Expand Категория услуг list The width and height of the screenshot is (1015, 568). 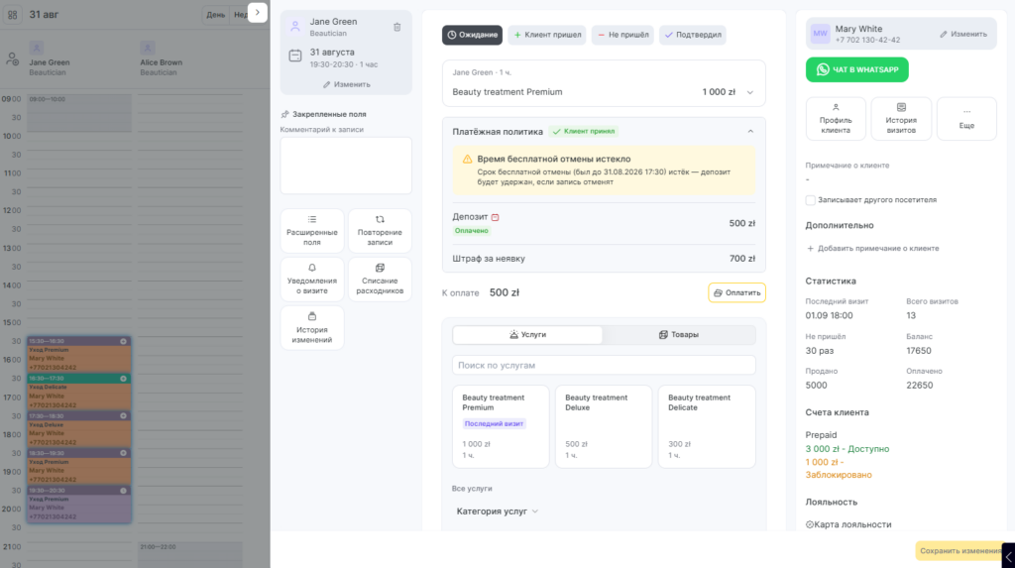498,511
